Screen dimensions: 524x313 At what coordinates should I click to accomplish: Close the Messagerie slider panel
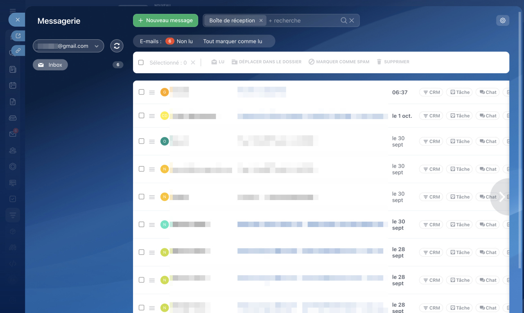click(17, 20)
